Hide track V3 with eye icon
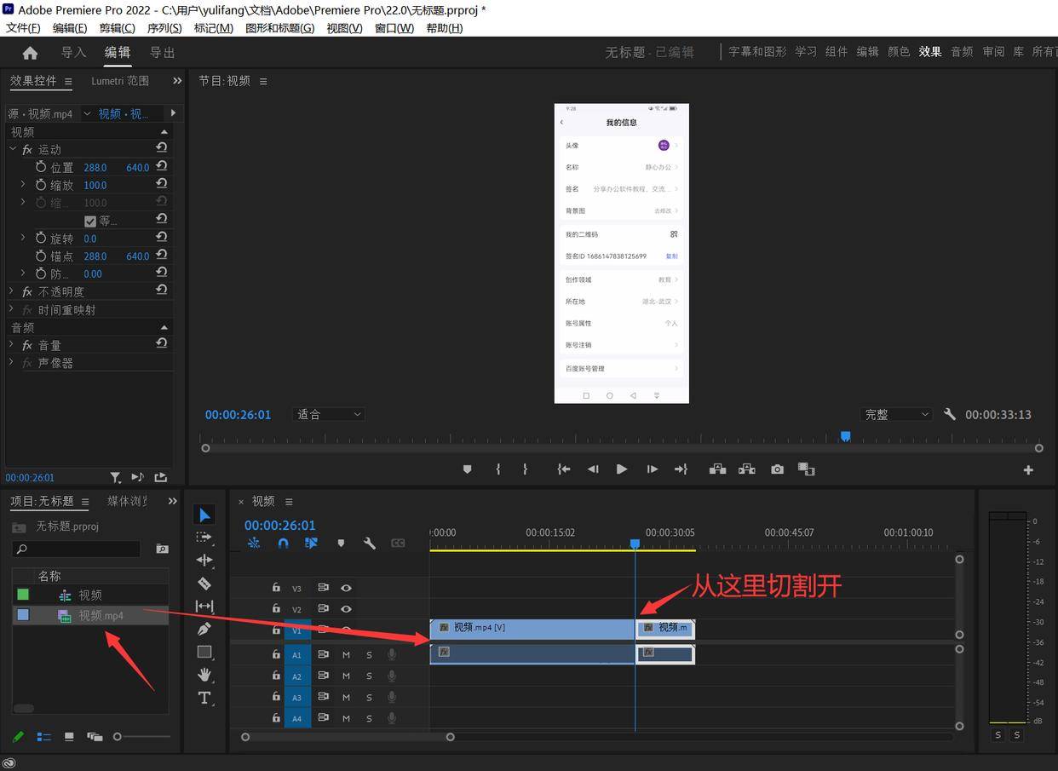The image size is (1058, 771). click(346, 588)
